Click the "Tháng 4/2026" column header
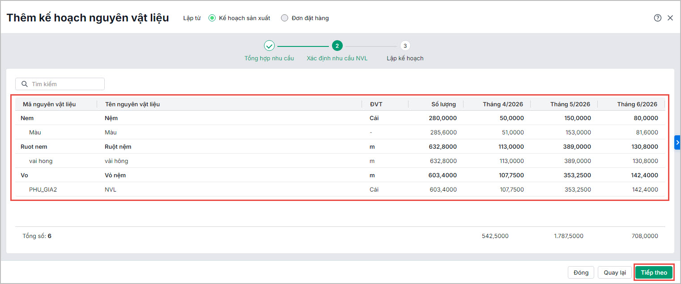Viewport: 681px width, 284px height. point(502,104)
